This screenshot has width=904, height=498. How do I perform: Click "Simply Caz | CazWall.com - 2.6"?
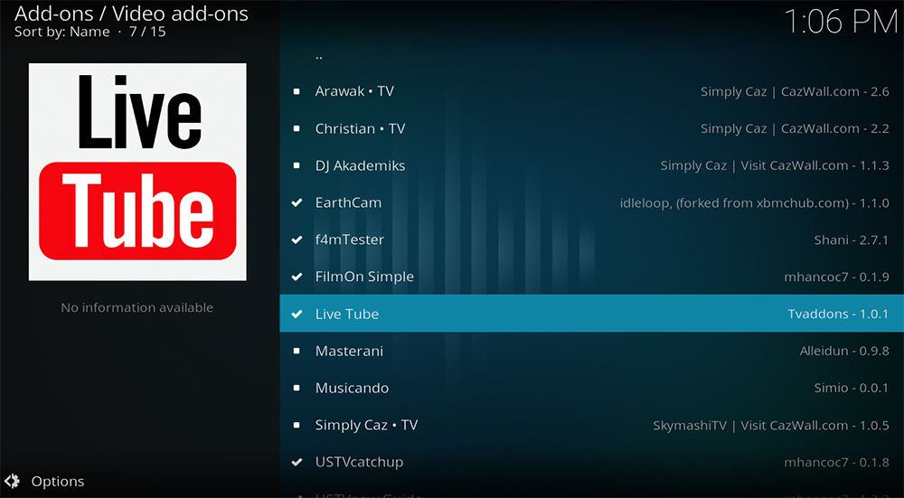point(795,91)
